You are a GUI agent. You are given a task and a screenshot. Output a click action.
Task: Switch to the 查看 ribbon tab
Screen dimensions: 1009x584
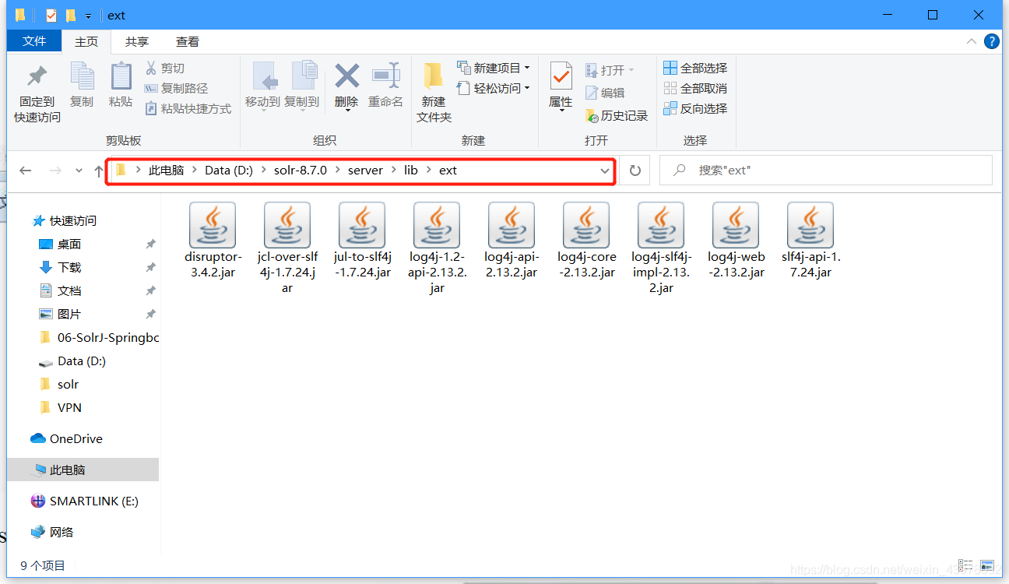188,41
